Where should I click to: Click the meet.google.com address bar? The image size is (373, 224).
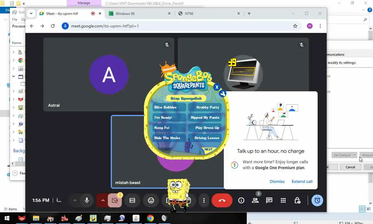181,26
